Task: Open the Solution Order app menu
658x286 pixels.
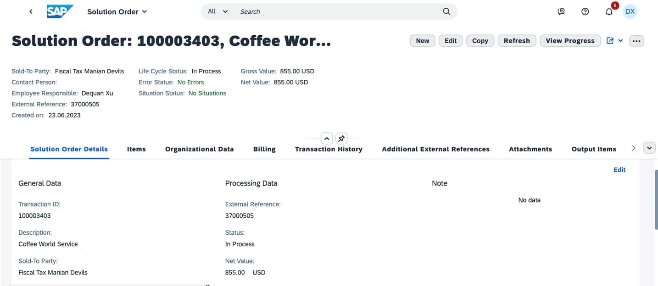Action: (117, 11)
